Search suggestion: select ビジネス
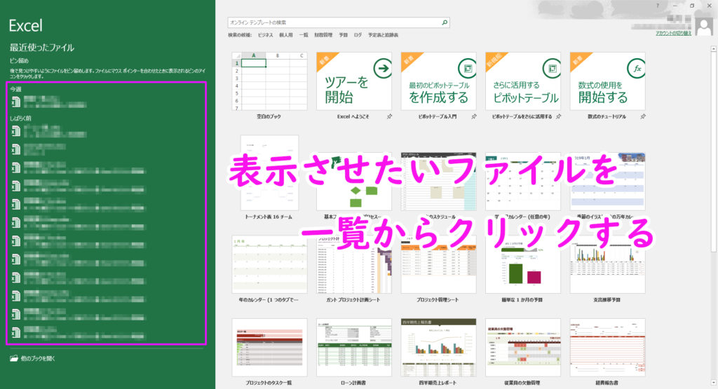 click(x=265, y=35)
